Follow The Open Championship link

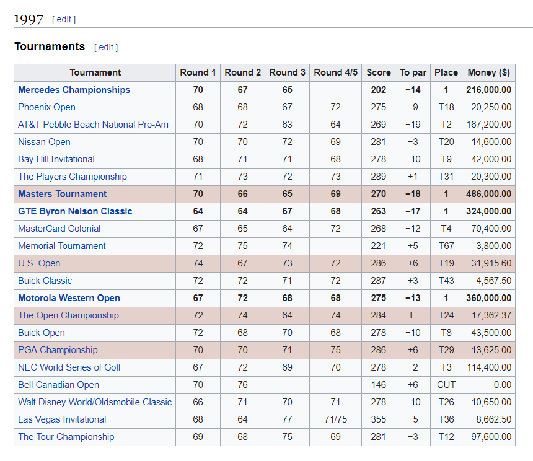[x=68, y=315]
